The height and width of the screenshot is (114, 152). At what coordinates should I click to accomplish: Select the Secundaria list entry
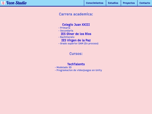tap(66, 31)
